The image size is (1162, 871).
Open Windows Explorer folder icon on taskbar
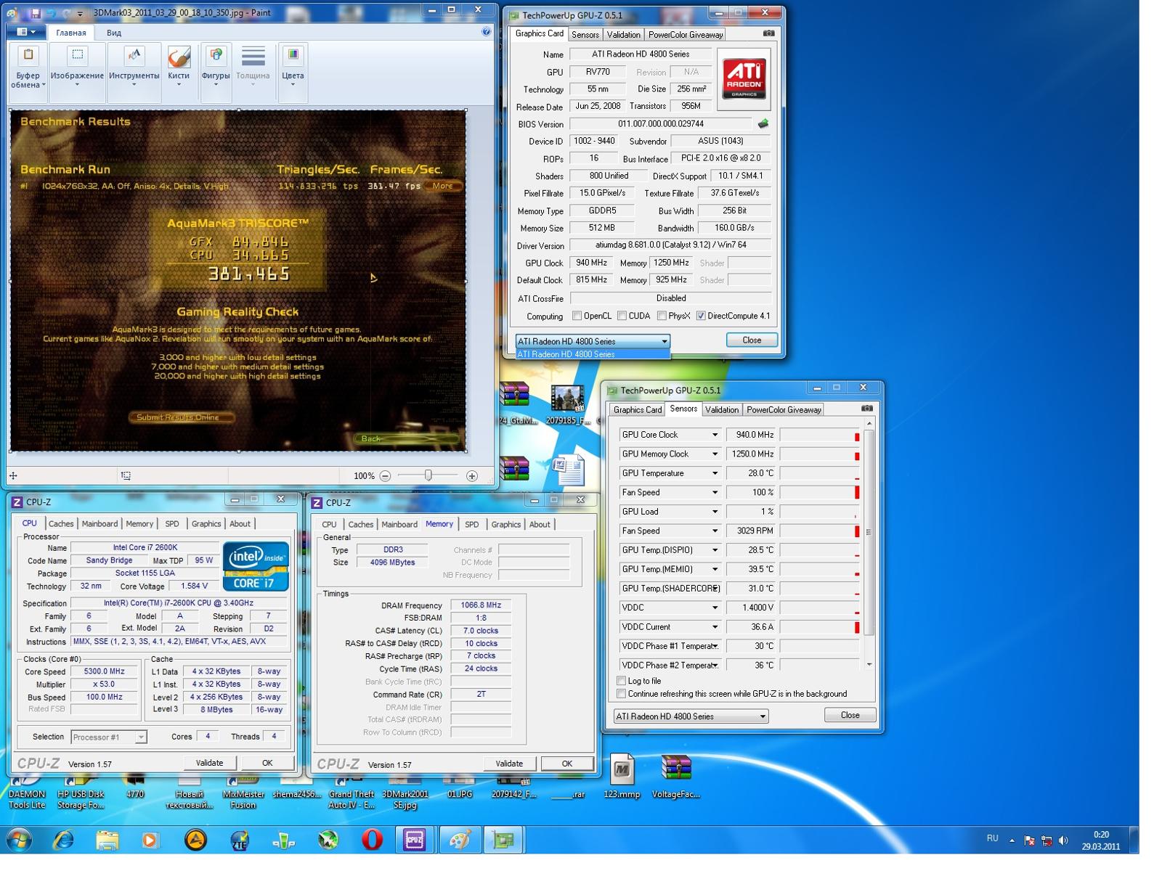tap(107, 841)
